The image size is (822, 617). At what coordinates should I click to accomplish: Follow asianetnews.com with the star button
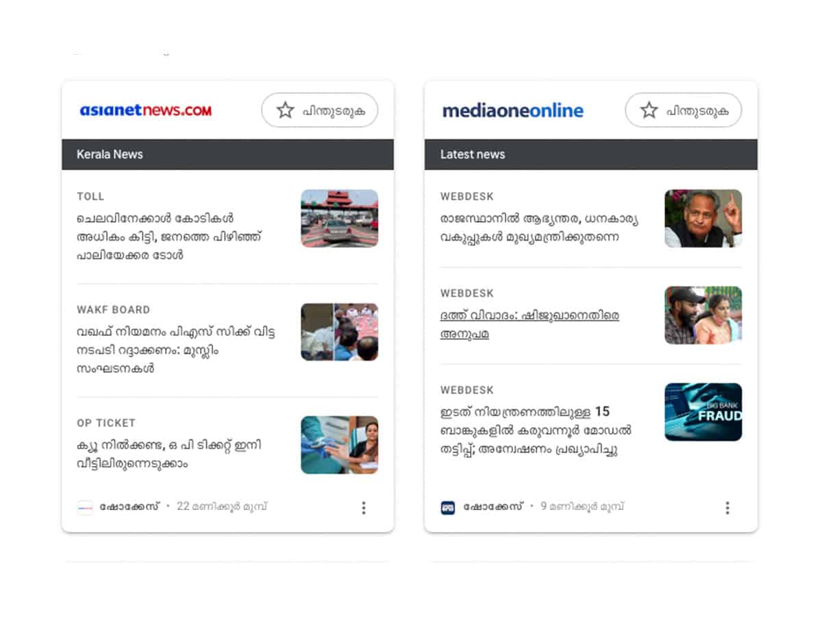coord(320,110)
